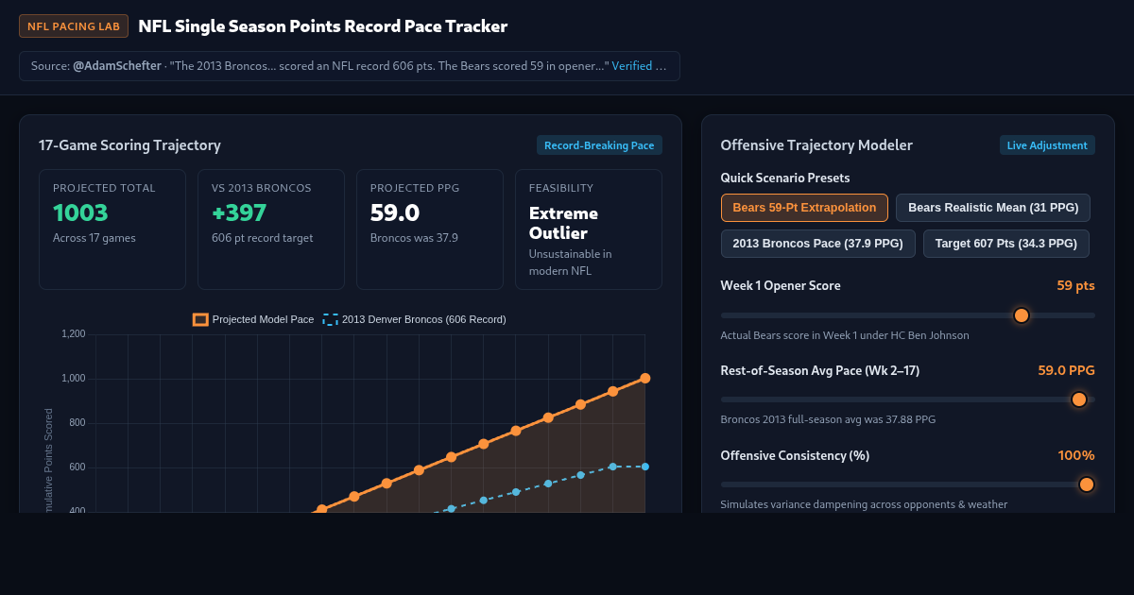Choose Target 607 Pts (34.3 PPG) preset

click(x=1006, y=244)
